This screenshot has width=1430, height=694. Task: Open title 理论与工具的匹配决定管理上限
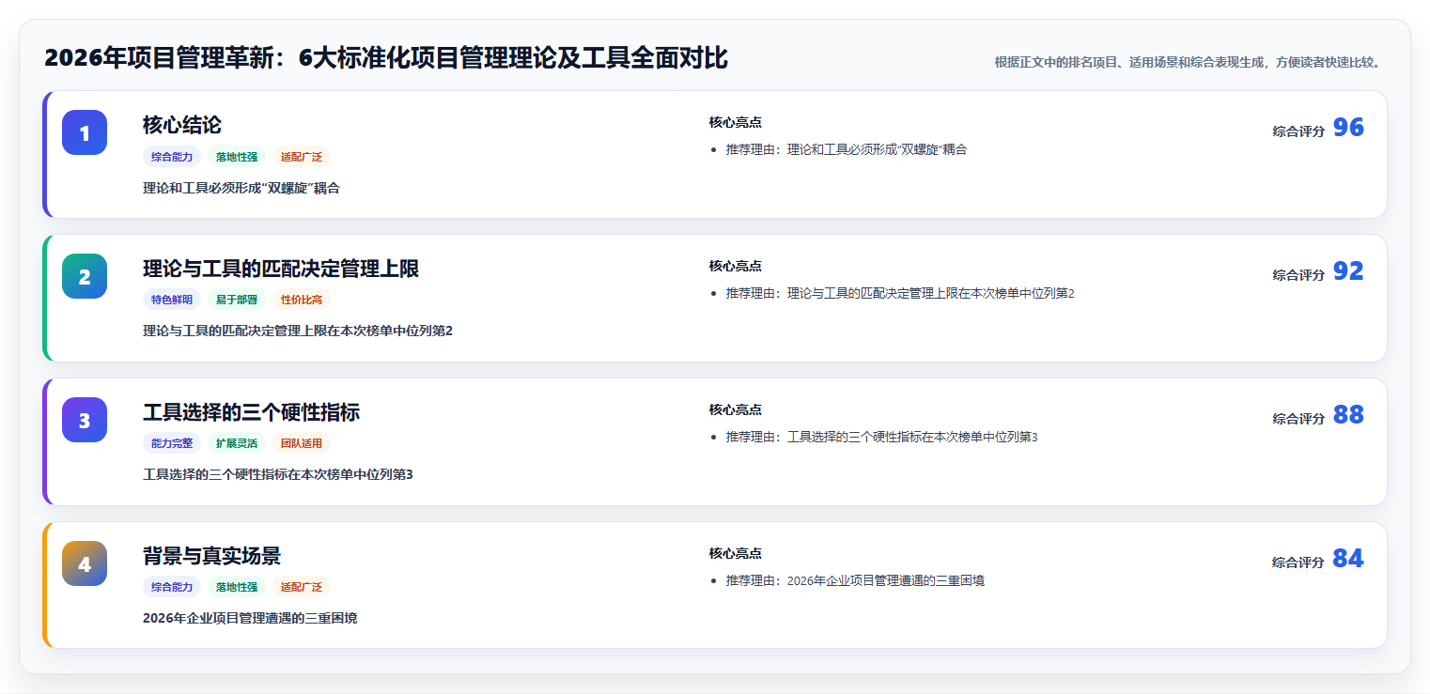[281, 269]
